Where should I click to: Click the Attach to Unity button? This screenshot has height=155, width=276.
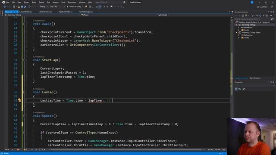pyautogui.click(x=75, y=7)
